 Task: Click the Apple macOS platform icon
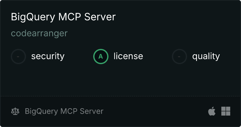point(212,111)
